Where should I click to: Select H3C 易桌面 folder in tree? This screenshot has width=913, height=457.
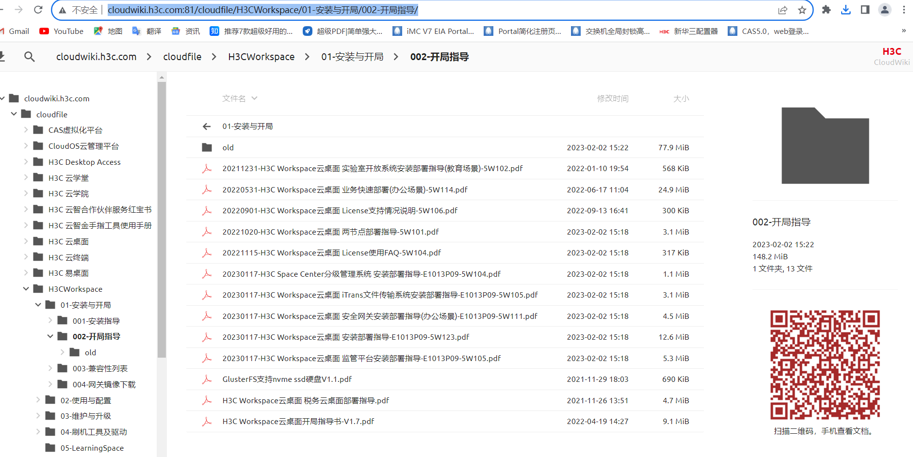[68, 273]
